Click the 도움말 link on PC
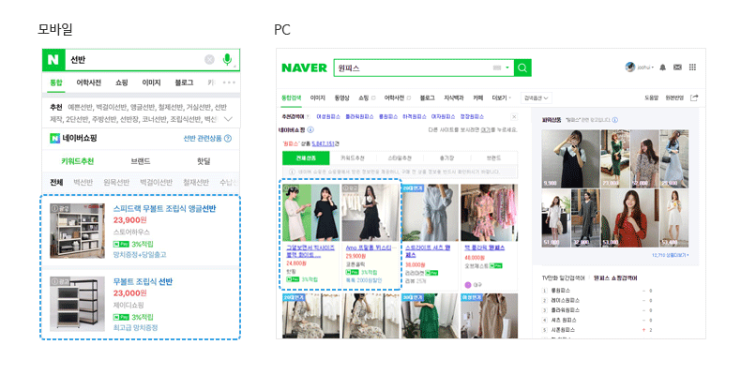The width and height of the screenshot is (741, 375). 651,97
